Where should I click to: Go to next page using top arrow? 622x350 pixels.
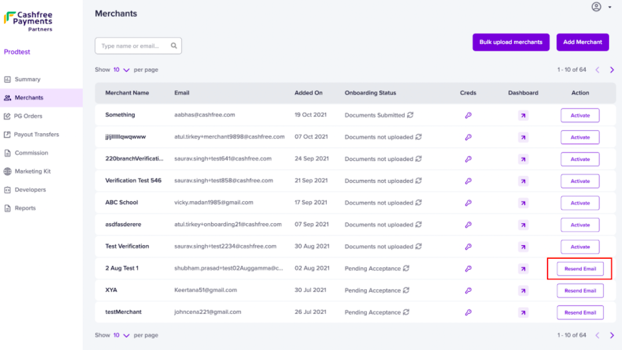click(612, 70)
